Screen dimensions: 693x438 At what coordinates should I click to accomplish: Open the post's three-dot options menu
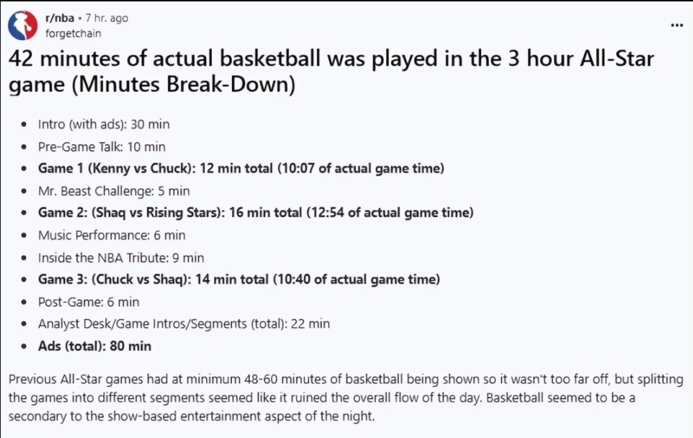[677, 26]
